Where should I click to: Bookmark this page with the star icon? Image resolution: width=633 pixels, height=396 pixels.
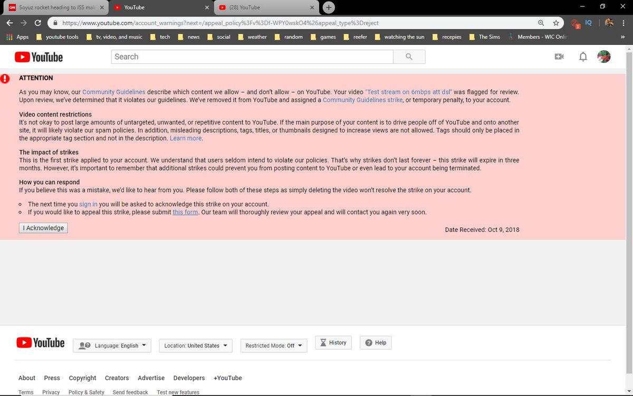click(x=555, y=23)
